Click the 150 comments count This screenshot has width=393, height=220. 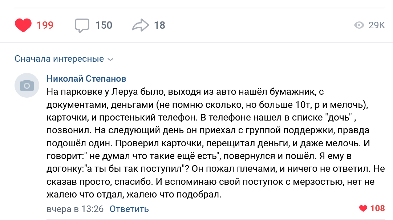(104, 25)
